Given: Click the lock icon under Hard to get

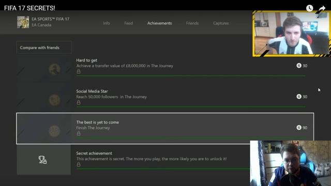Looking at the screenshot, I should click(x=79, y=72).
